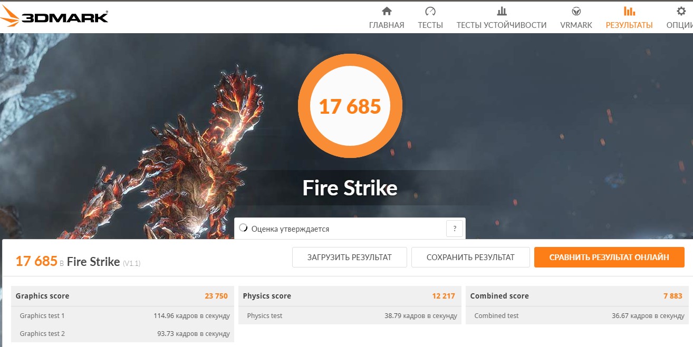The width and height of the screenshot is (693, 347).
Task: Click the 114.96 кадров в секунду value
Action: coord(192,316)
